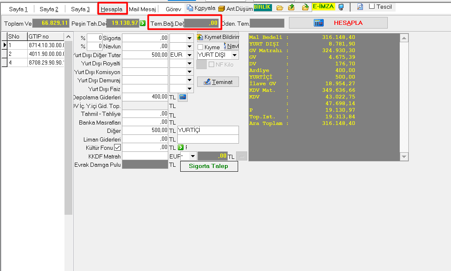The height and width of the screenshot is (271, 451).
Task: Click the GTIP no column header
Action: click(46, 36)
